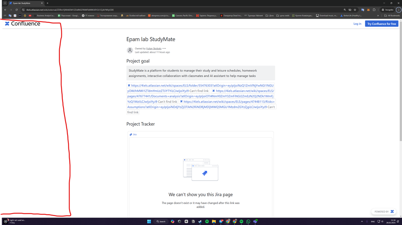Open the Дота bookmarks folder

(270, 16)
